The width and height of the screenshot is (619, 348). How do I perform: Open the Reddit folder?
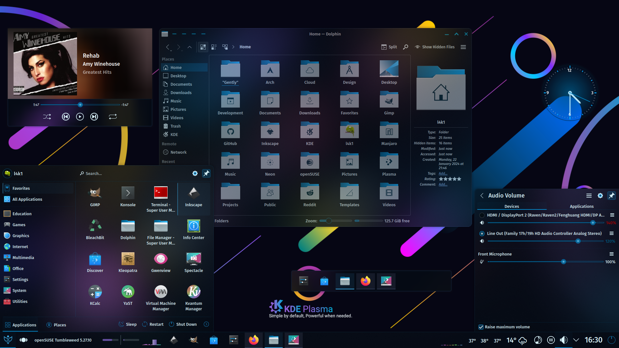pyautogui.click(x=309, y=195)
